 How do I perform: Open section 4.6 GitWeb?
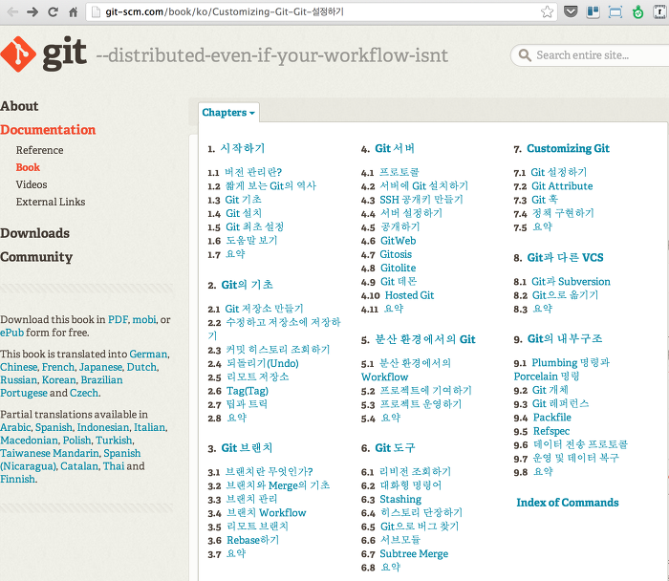click(x=399, y=241)
